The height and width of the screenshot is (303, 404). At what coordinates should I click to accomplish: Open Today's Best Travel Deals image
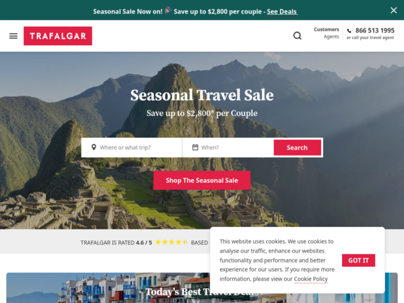(x=108, y=288)
